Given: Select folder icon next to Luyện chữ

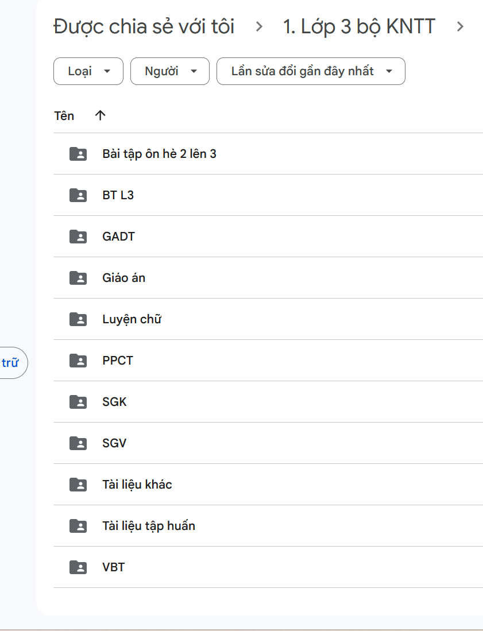Looking at the screenshot, I should pos(78,319).
